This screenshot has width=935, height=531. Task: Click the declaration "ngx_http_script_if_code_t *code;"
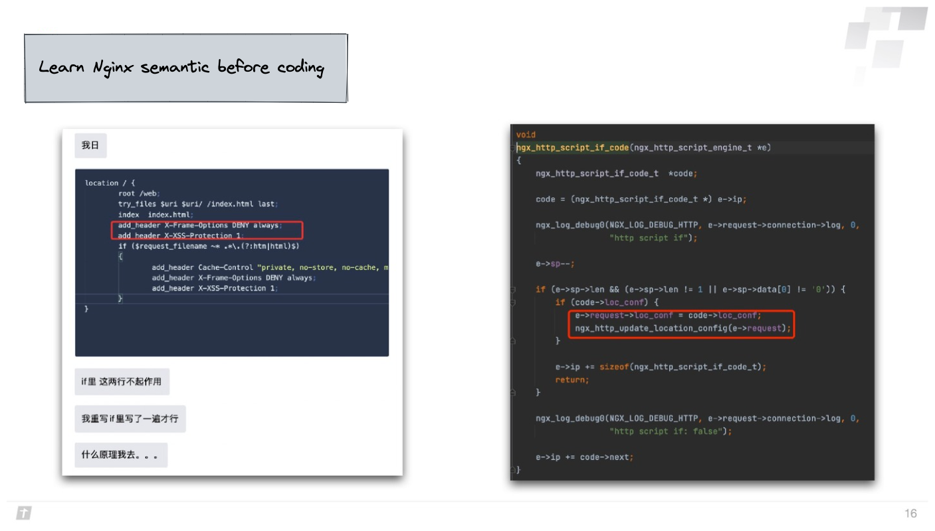[617, 173]
